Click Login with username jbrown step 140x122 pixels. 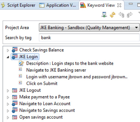pos(77,77)
